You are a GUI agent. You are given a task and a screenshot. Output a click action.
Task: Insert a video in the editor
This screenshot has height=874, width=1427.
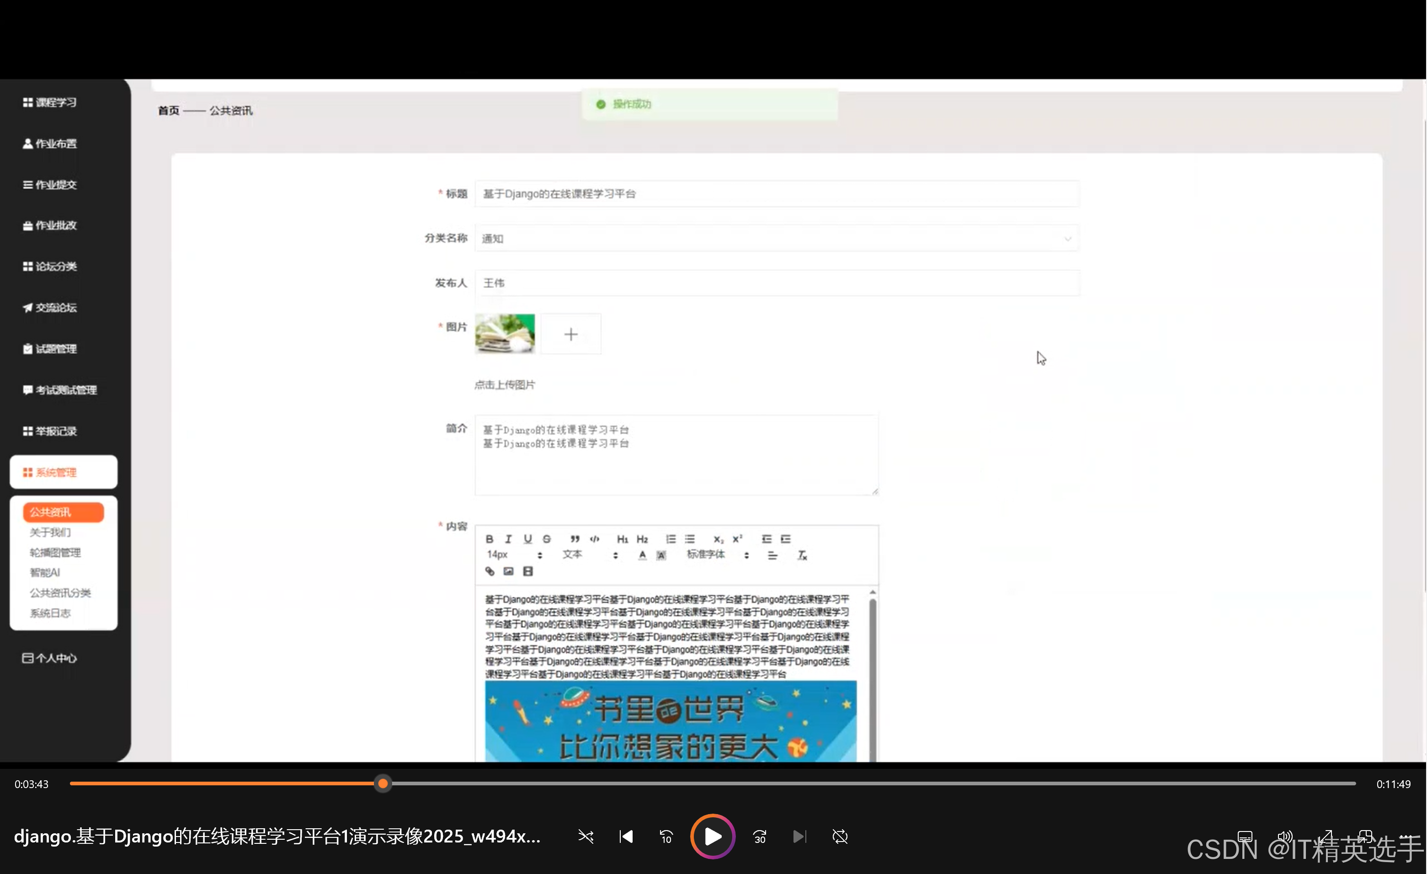[527, 571]
